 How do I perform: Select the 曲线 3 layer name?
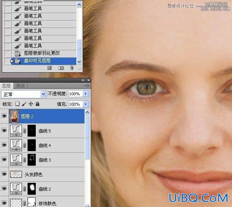[45, 160]
